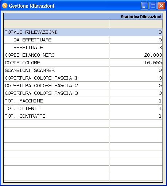167x186 pixels.
Task: Close the Gestione Rilevazioni window
Action: [161, 5]
